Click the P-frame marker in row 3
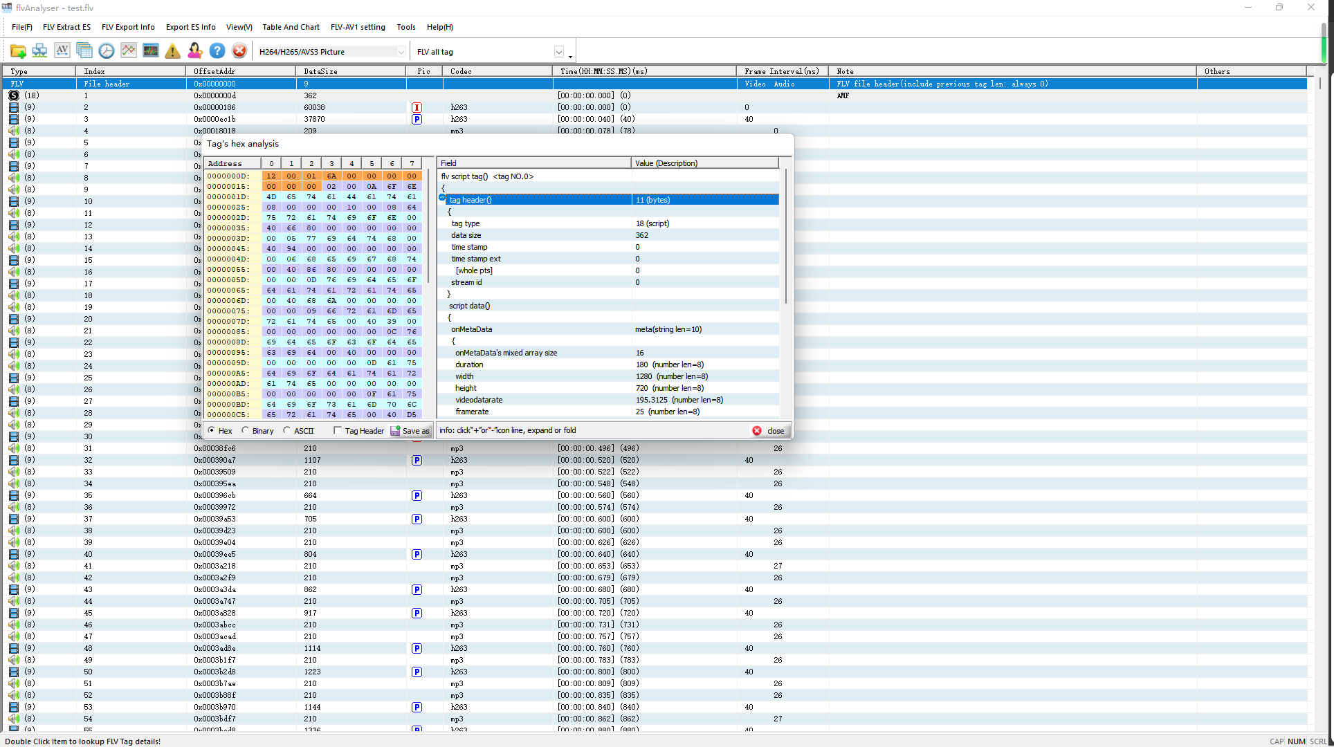The height and width of the screenshot is (747, 1334). (417, 119)
